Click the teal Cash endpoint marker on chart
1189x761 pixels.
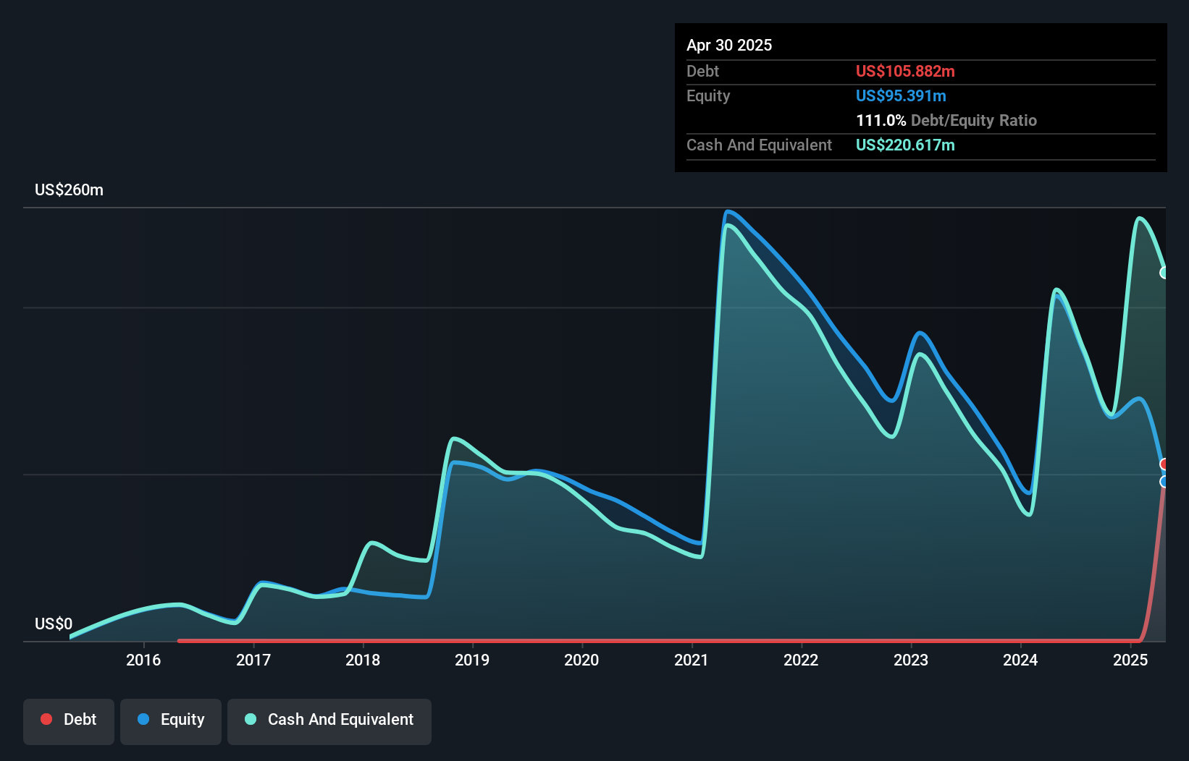pos(1164,273)
